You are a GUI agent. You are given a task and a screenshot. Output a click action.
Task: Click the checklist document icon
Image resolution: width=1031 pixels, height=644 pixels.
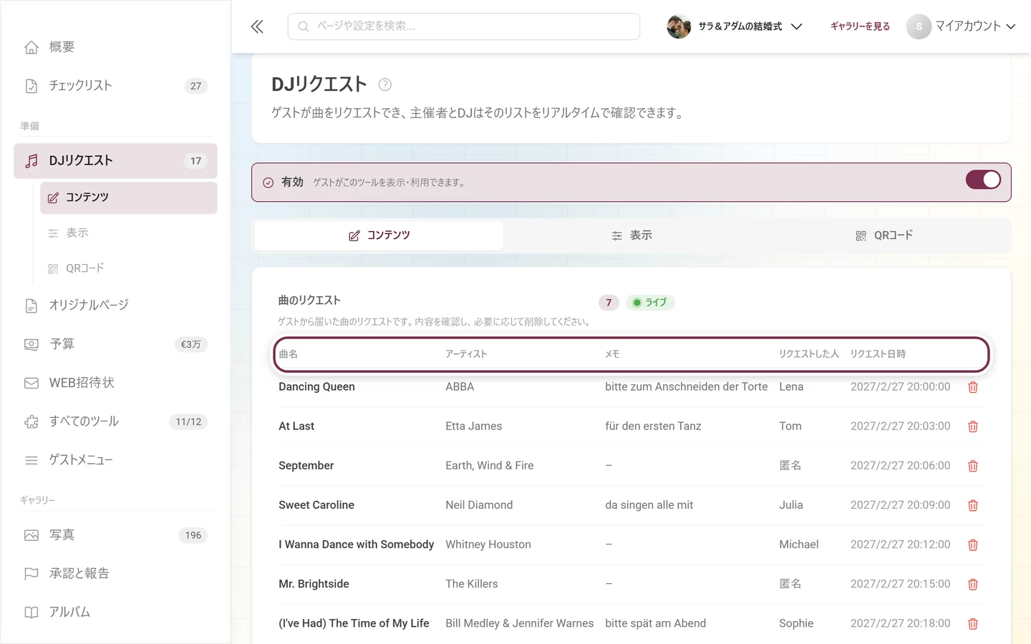(x=32, y=86)
